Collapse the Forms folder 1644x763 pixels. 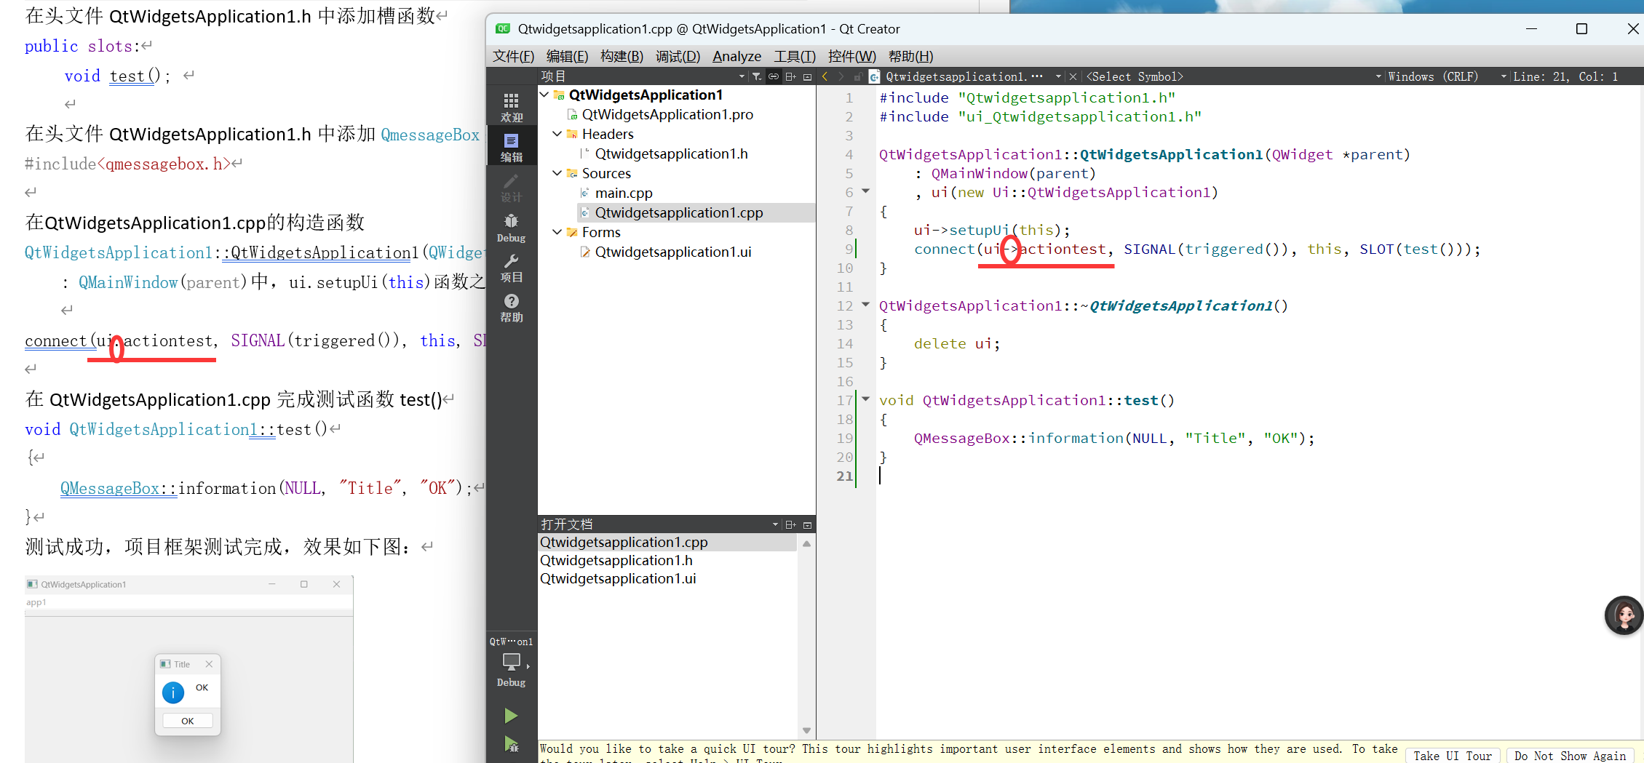point(557,232)
